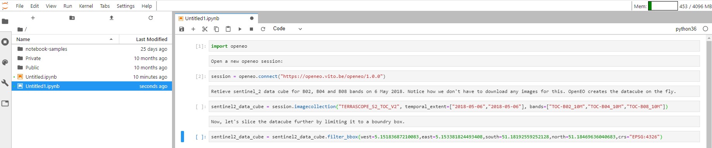The width and height of the screenshot is (712, 148).
Task: Click into the session.imagecollection code cell
Action: (454, 107)
